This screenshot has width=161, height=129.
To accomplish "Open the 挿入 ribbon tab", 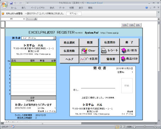I will click(23, 8).
